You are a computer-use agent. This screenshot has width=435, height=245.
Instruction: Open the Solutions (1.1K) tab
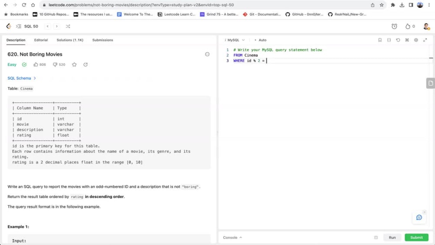[70, 40]
